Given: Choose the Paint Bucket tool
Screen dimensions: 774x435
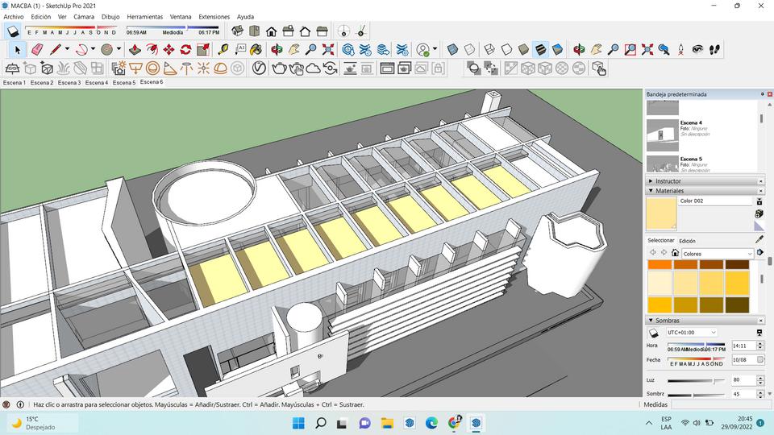Looking at the screenshot, I should [x=257, y=50].
